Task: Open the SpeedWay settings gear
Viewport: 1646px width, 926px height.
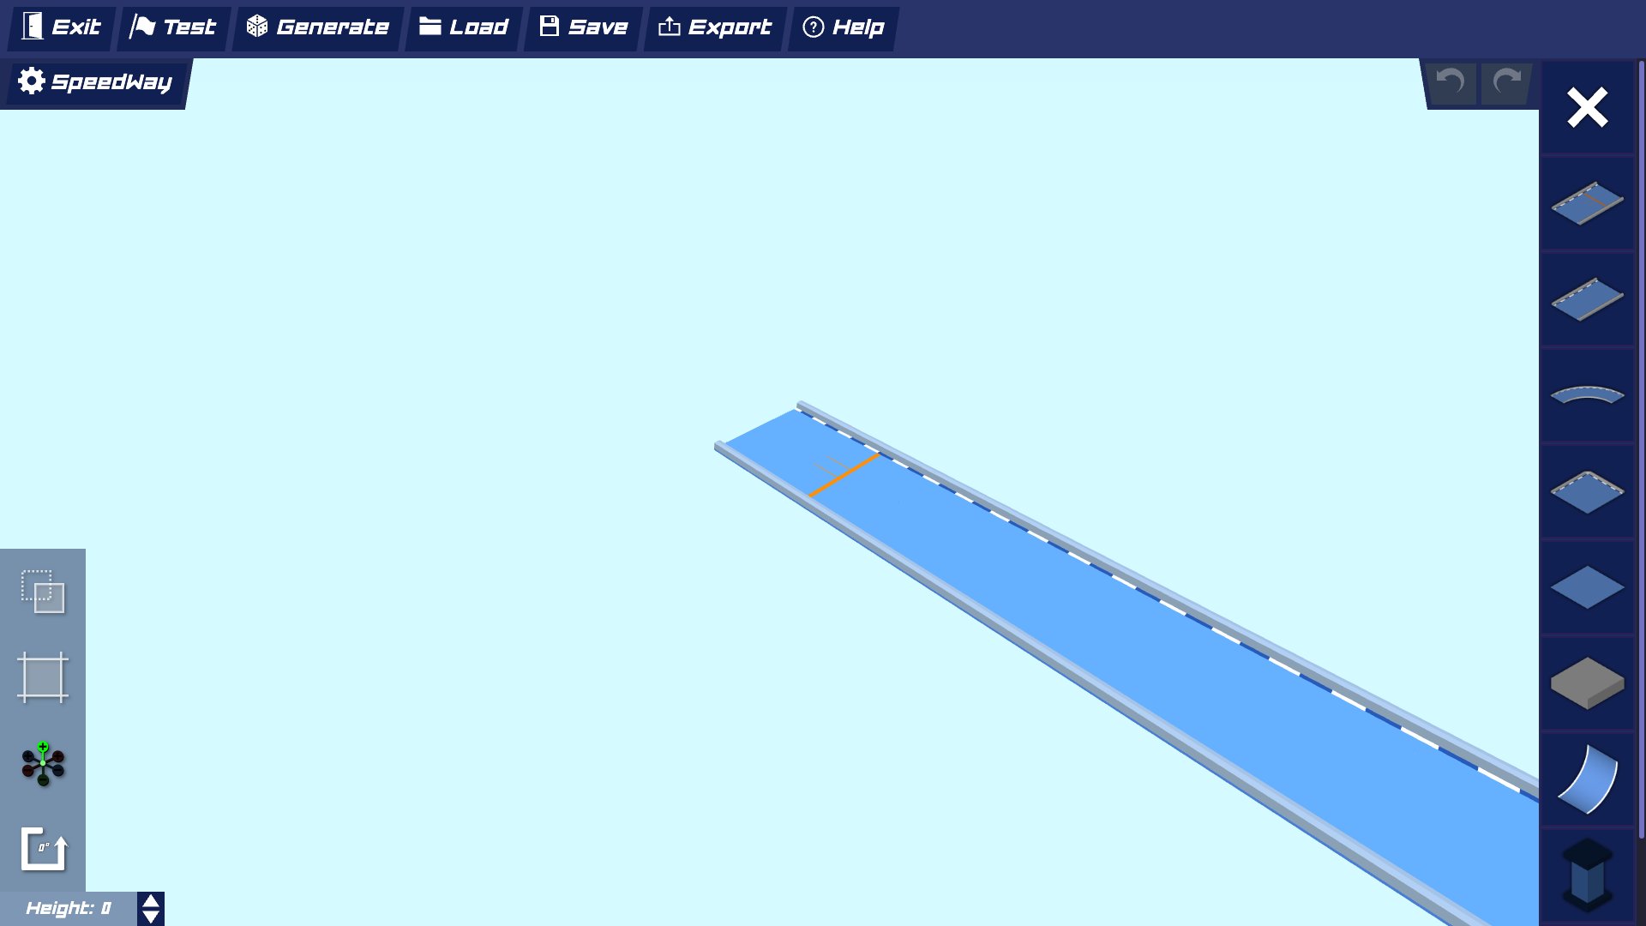Action: (32, 81)
